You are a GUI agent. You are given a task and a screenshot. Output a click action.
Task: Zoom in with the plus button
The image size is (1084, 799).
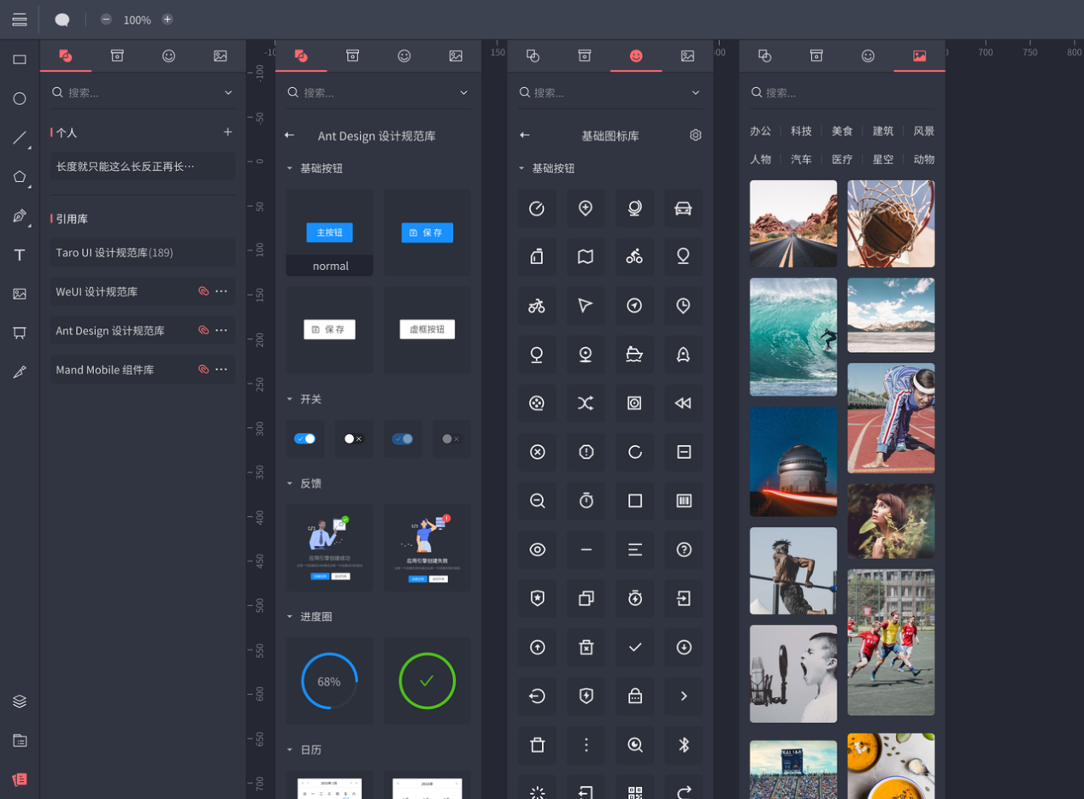point(168,19)
